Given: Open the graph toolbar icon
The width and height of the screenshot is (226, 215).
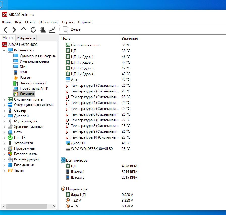Looking at the screenshot, I should coord(52,30).
